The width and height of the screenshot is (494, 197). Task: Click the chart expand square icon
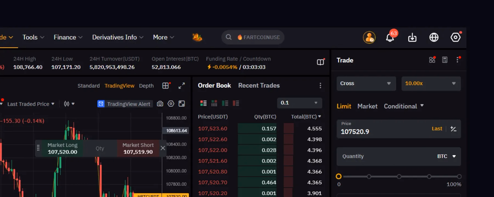(x=182, y=104)
